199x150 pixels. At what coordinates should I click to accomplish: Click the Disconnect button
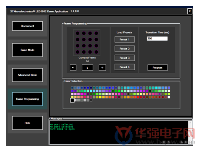(27, 26)
